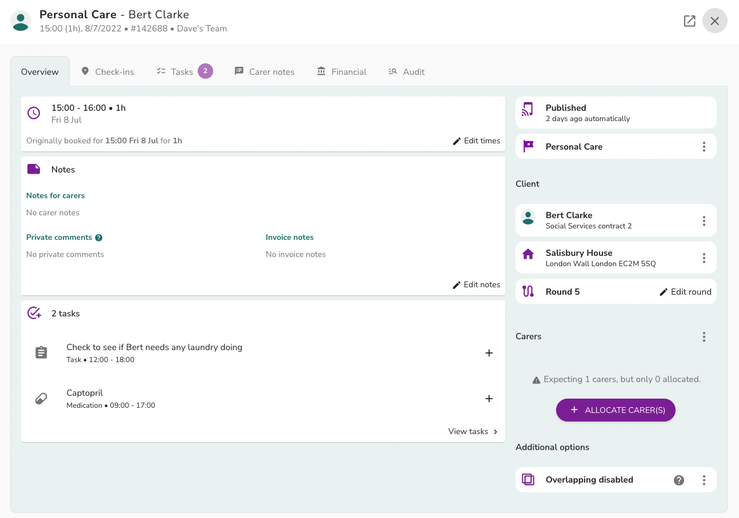This screenshot has width=739, height=518.
Task: Click View tasks link
Action: click(473, 431)
